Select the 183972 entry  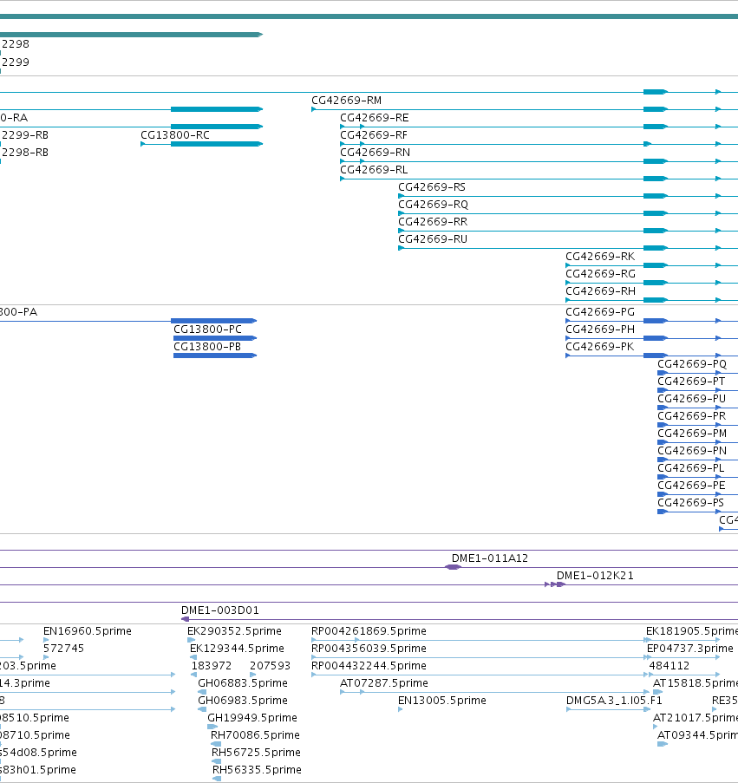[212, 666]
